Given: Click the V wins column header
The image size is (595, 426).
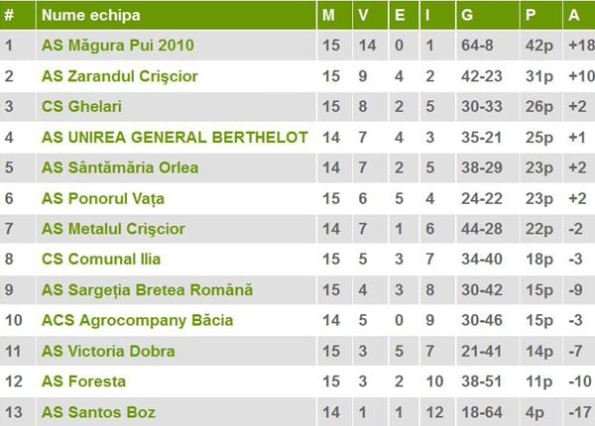Looking at the screenshot, I should (x=364, y=15).
